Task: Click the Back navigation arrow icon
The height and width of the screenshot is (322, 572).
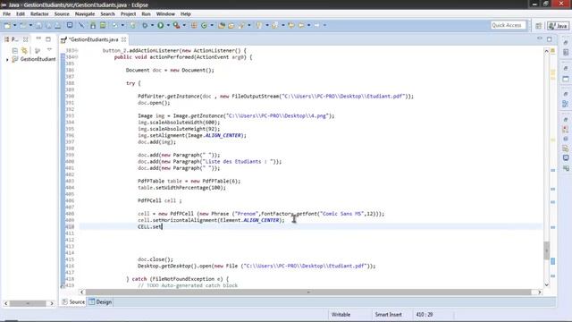Action: coord(301,25)
